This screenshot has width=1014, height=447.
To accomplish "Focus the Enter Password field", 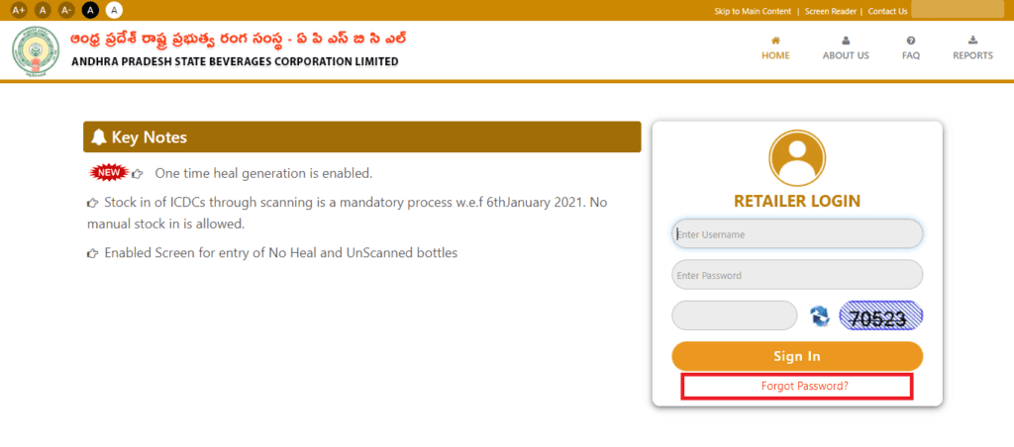I will tap(797, 275).
